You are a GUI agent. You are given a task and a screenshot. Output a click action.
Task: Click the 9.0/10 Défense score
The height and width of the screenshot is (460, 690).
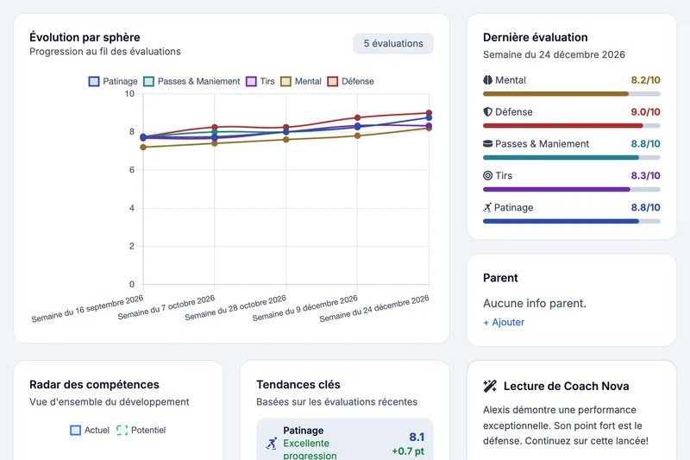[x=645, y=112]
